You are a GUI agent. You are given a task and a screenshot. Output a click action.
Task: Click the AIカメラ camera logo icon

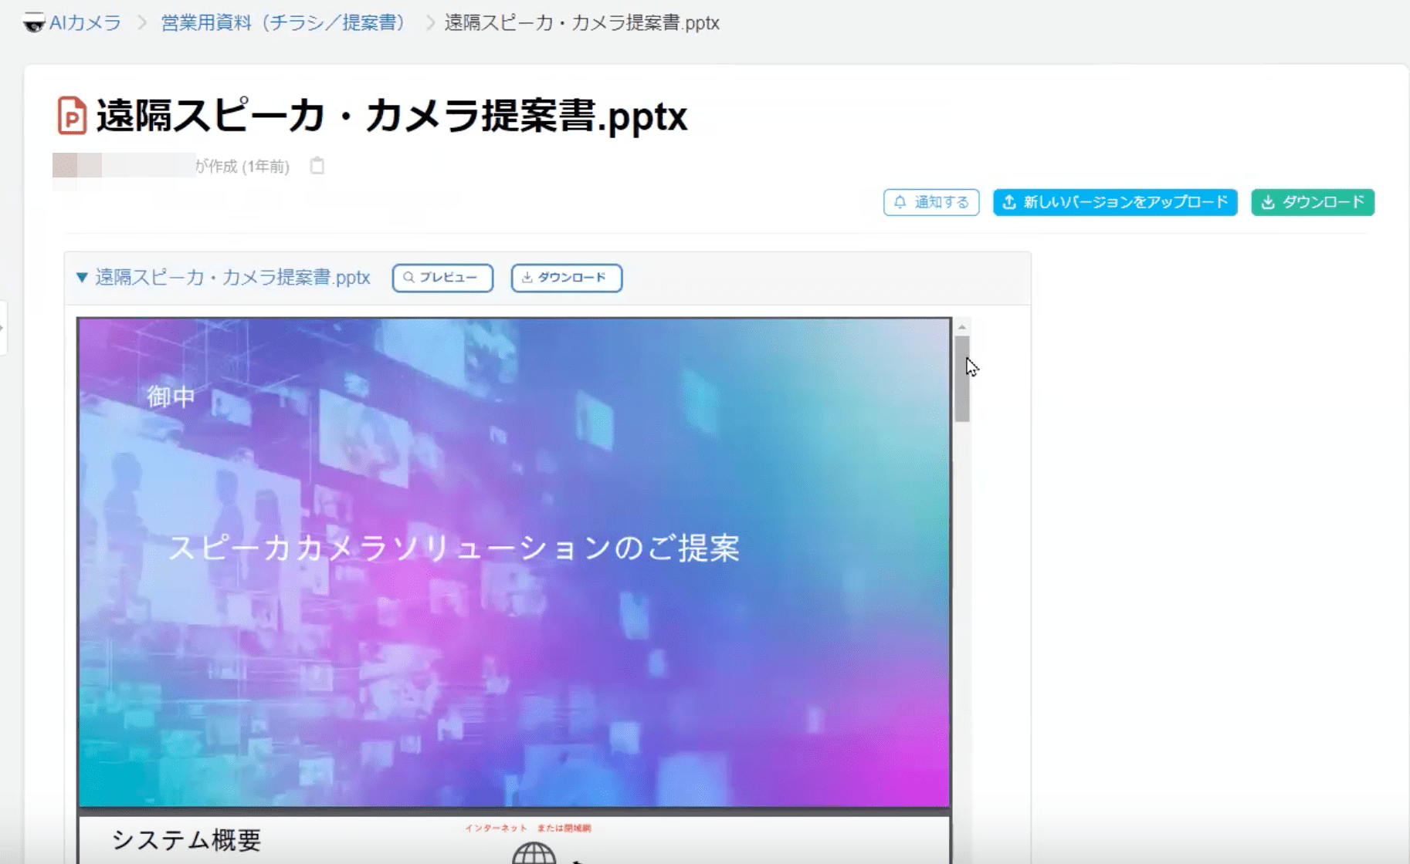[34, 23]
